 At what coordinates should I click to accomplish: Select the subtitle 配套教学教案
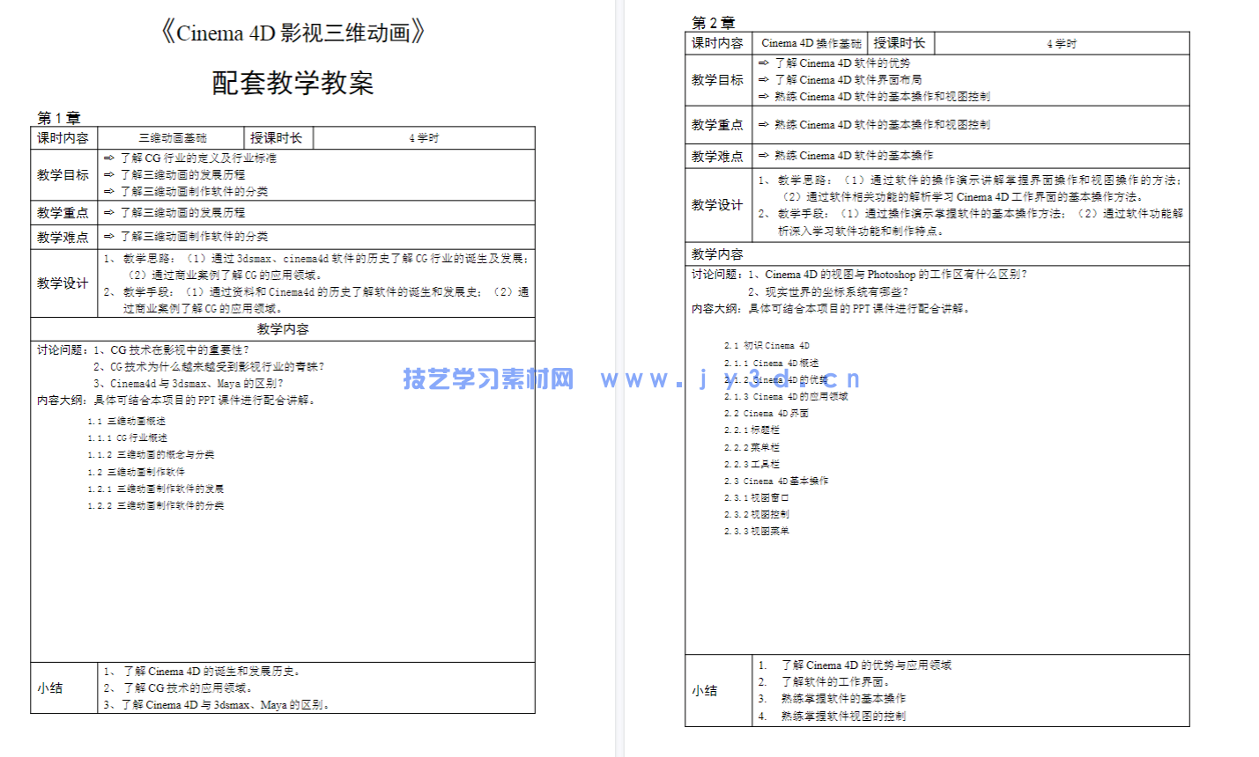pyautogui.click(x=294, y=83)
